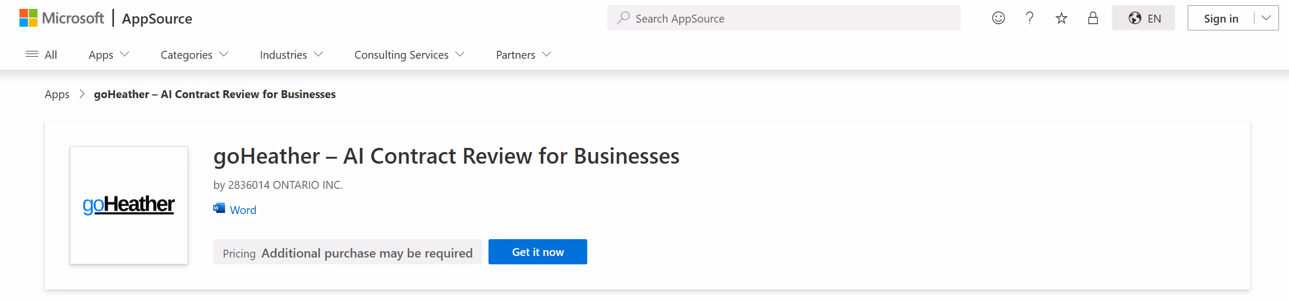This screenshot has height=300, width=1289.
Task: Expand the Partners menu
Action: tap(524, 55)
